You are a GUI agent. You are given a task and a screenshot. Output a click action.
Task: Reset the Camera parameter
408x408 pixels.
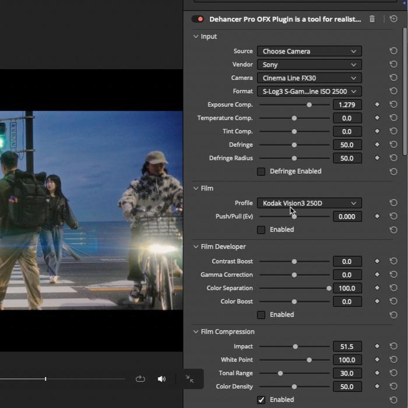pos(393,78)
